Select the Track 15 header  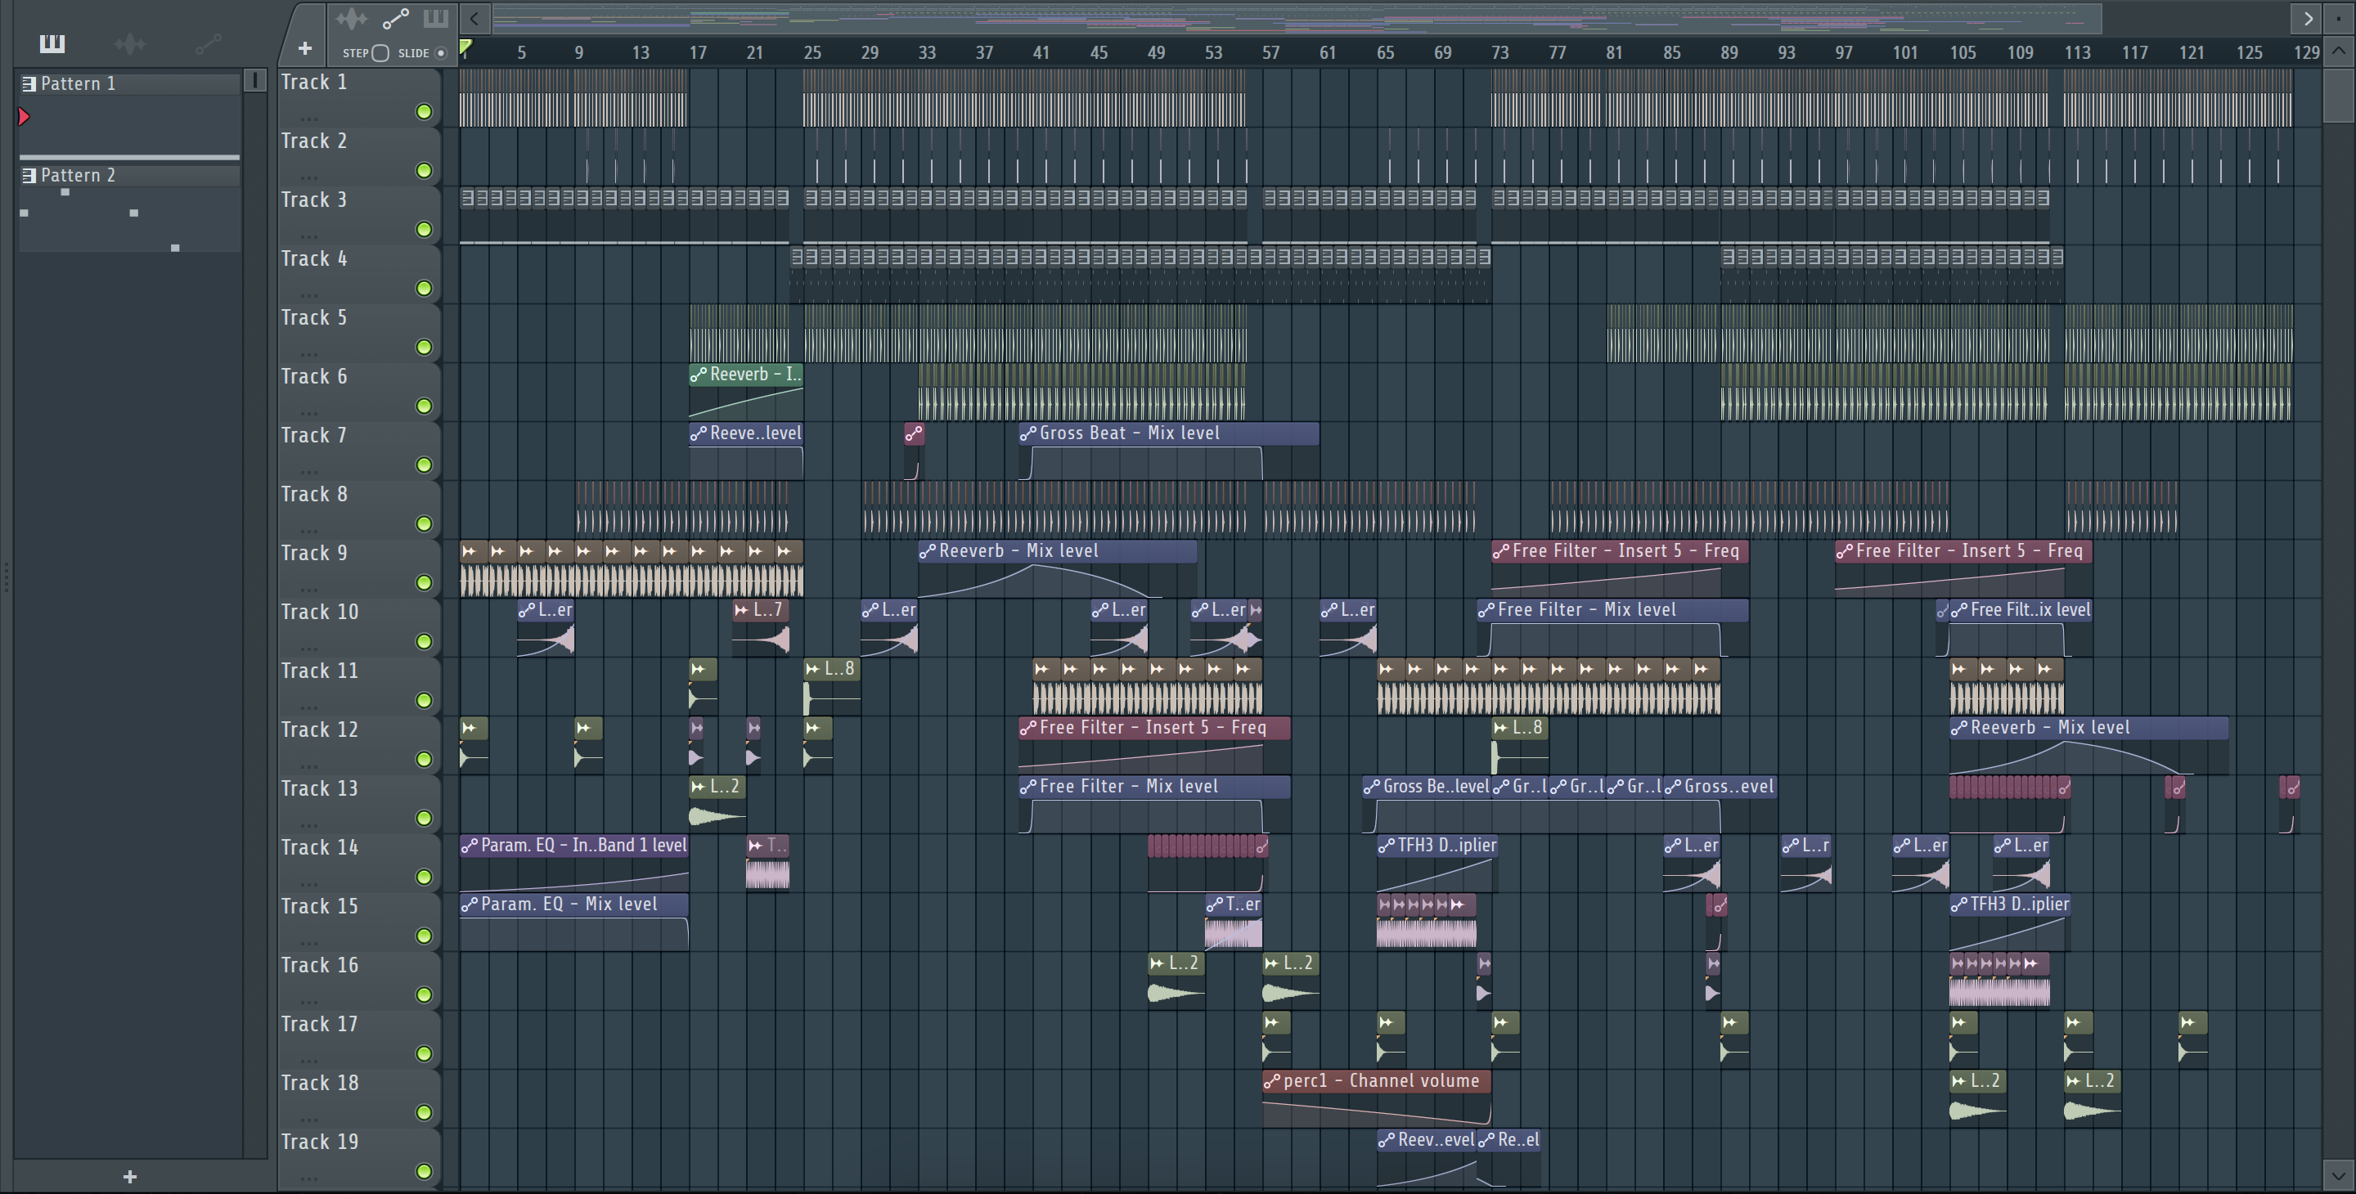pyautogui.click(x=358, y=921)
